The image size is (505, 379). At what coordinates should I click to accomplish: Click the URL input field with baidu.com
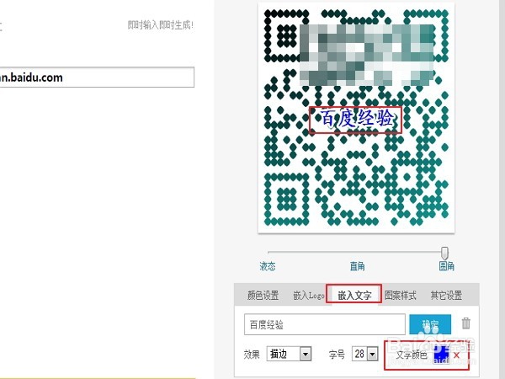[x=97, y=77]
